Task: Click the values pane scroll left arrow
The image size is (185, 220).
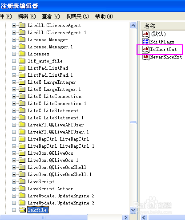Action: pos(144,217)
